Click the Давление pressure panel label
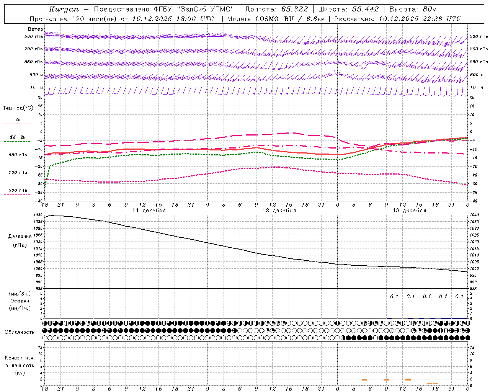 point(20,237)
